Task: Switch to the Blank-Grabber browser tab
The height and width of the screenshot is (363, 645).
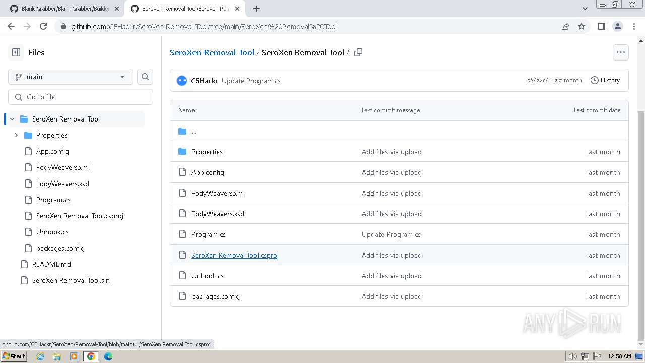Action: tap(66, 9)
